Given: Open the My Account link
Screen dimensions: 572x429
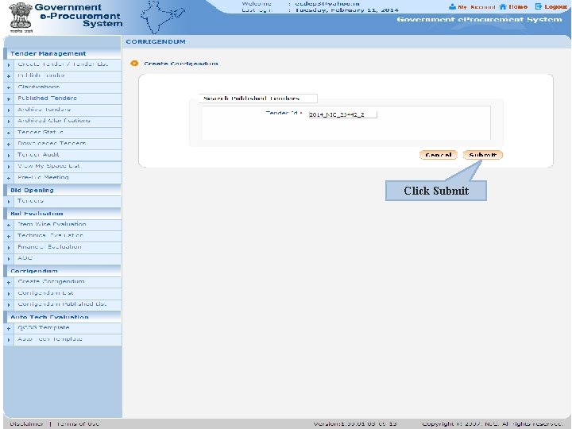Looking at the screenshot, I should coord(477,7).
